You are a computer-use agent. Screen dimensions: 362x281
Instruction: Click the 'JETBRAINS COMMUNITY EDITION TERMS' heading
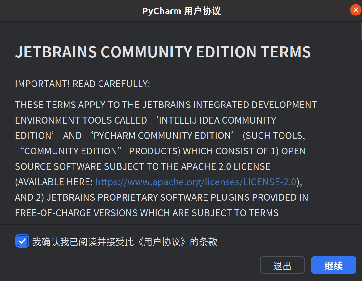point(163,52)
